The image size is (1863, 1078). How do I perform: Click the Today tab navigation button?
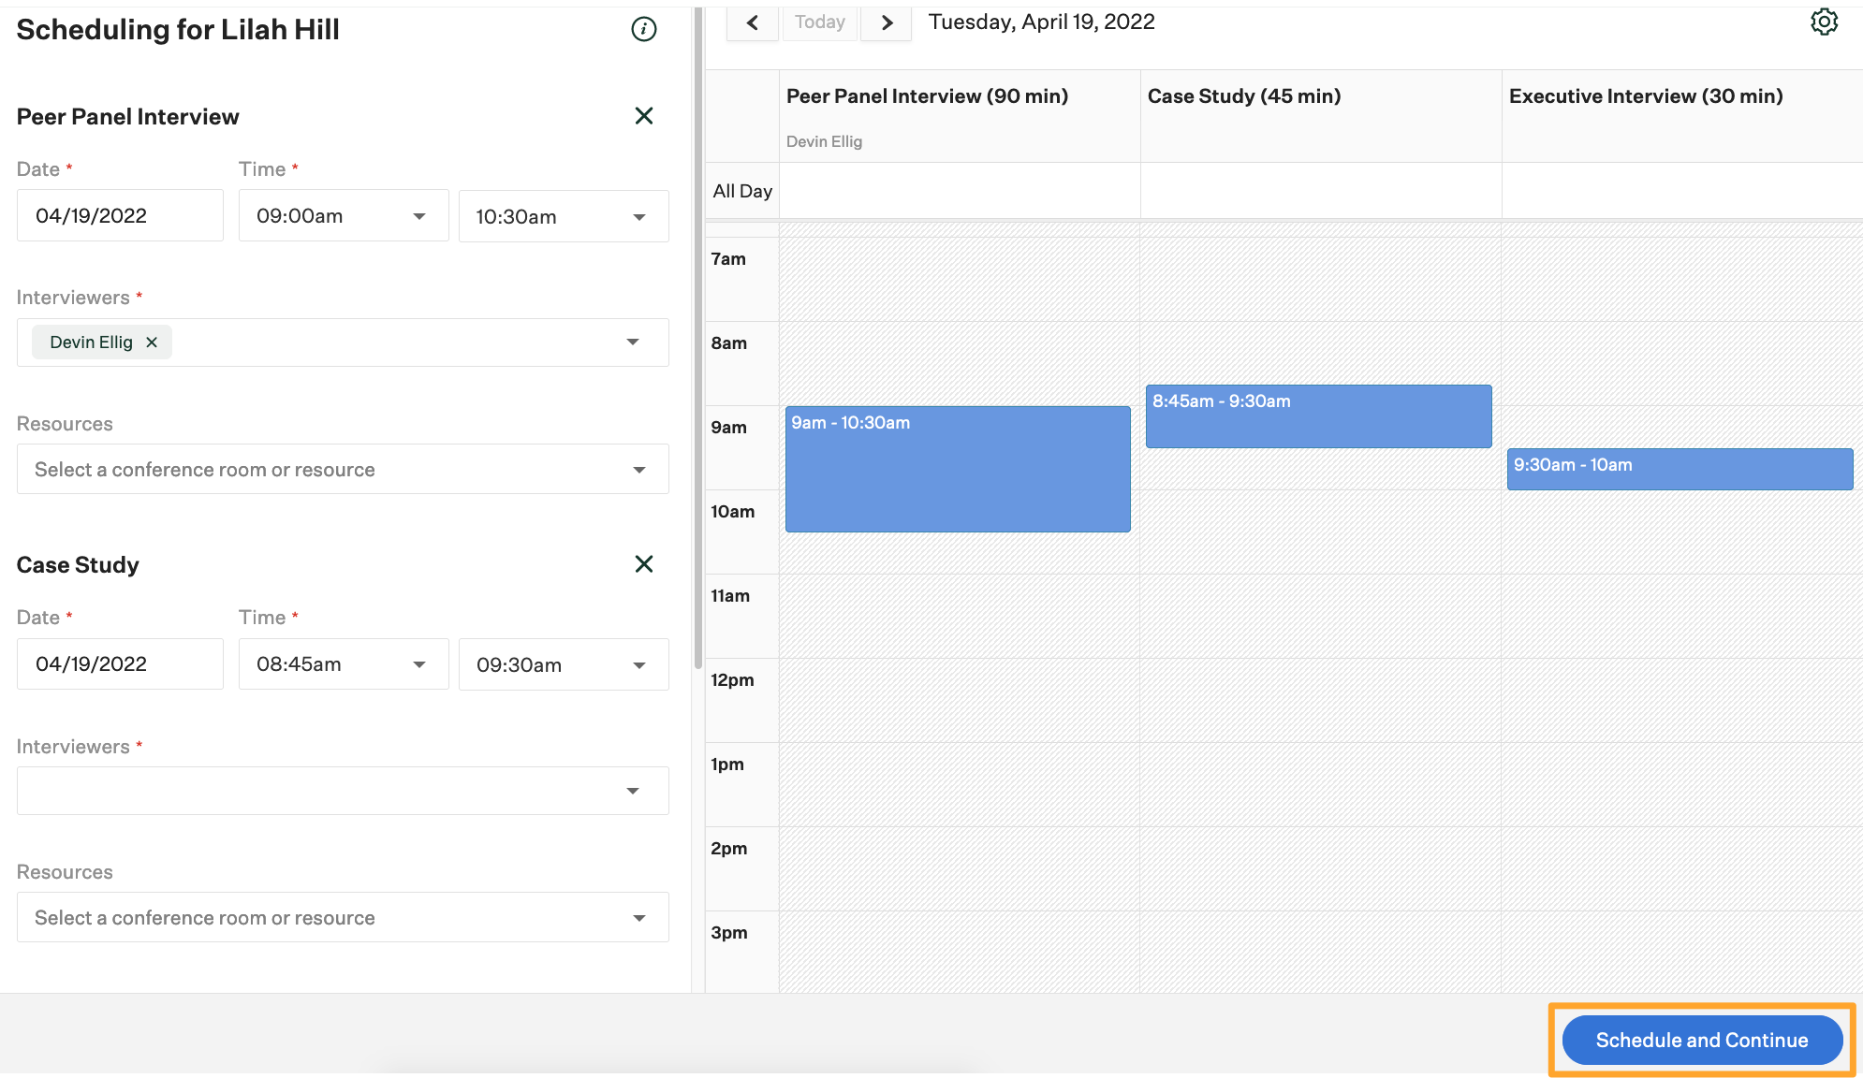[819, 21]
